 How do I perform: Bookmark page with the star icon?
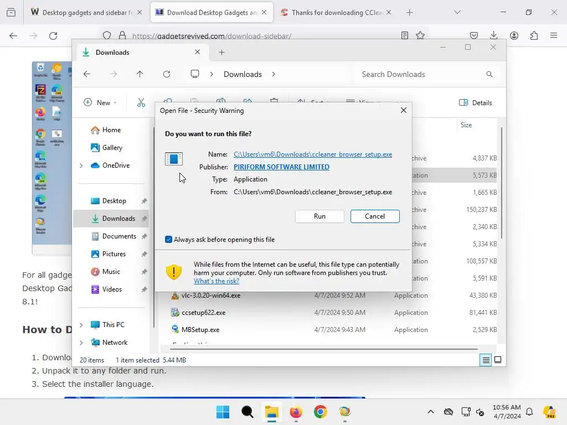(x=420, y=35)
